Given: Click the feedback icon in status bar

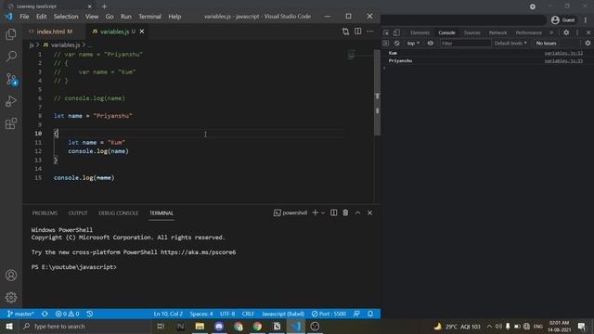Looking at the screenshot, I should click(x=356, y=314).
